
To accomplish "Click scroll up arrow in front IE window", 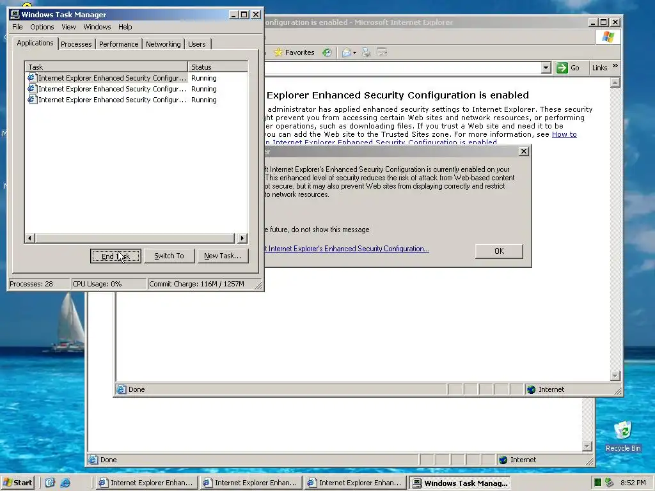I will (x=615, y=82).
